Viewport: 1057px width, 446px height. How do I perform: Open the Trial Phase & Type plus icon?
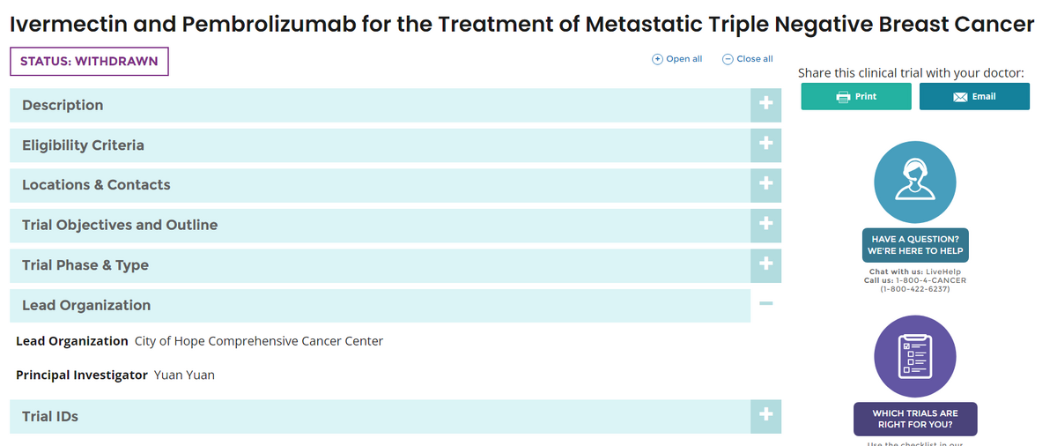(x=765, y=265)
